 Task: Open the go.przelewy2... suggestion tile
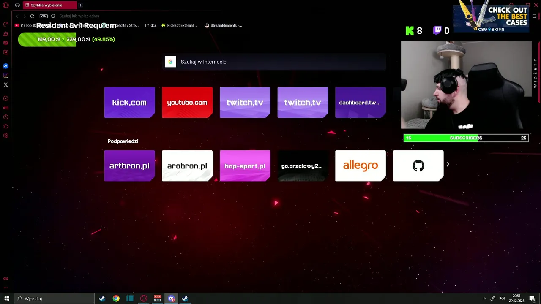[x=303, y=166]
